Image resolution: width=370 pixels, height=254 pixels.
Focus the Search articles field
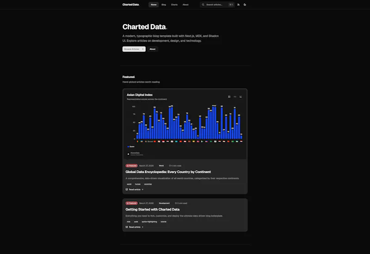[217, 5]
